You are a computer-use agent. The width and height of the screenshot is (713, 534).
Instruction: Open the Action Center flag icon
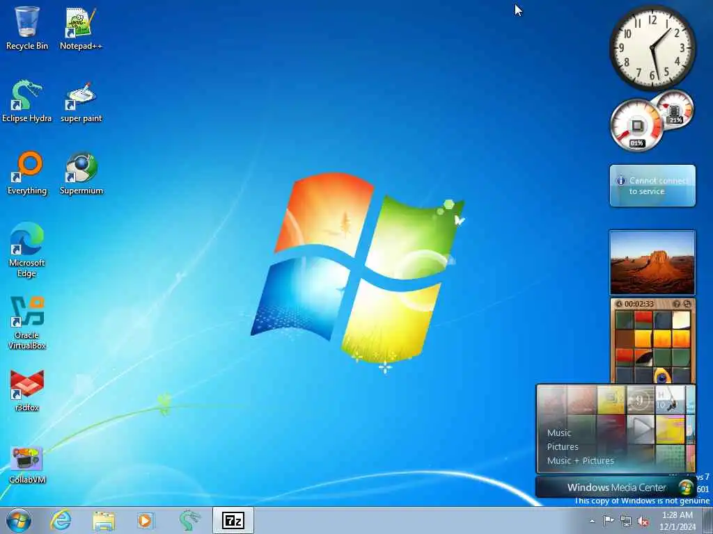609,521
